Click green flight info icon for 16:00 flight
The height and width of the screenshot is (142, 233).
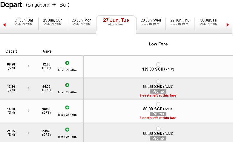pos(67,107)
